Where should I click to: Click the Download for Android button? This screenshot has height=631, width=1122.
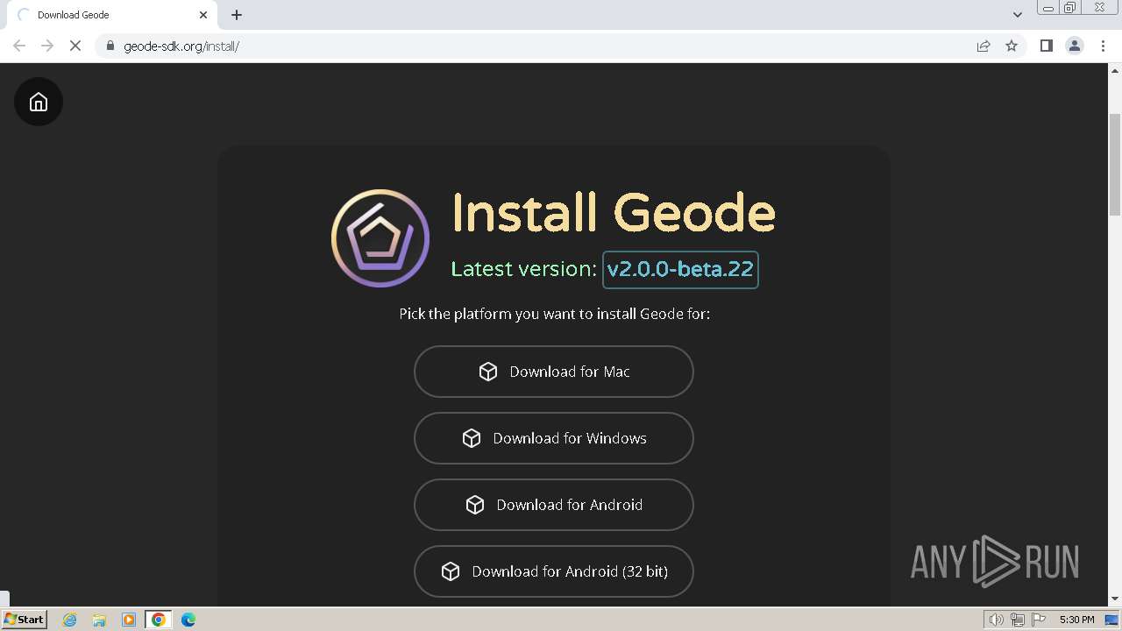[x=554, y=505]
